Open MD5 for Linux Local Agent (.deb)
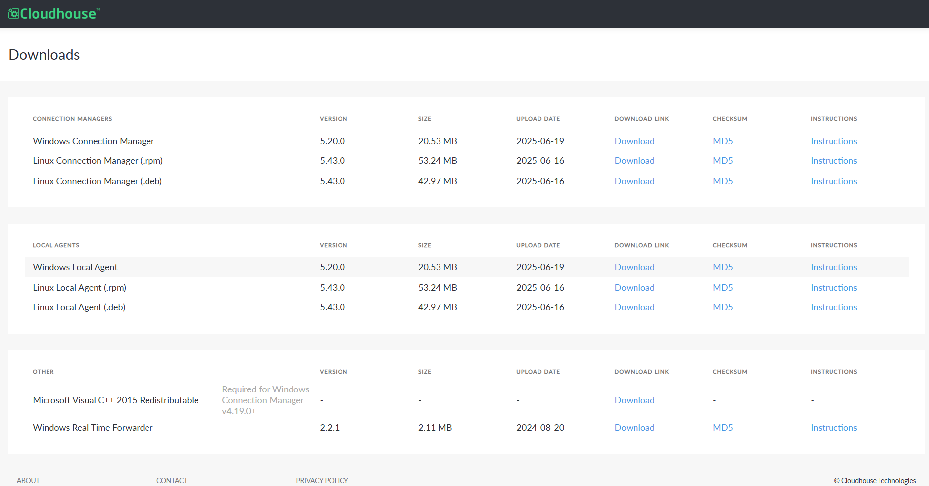The width and height of the screenshot is (929, 486). pyautogui.click(x=723, y=307)
